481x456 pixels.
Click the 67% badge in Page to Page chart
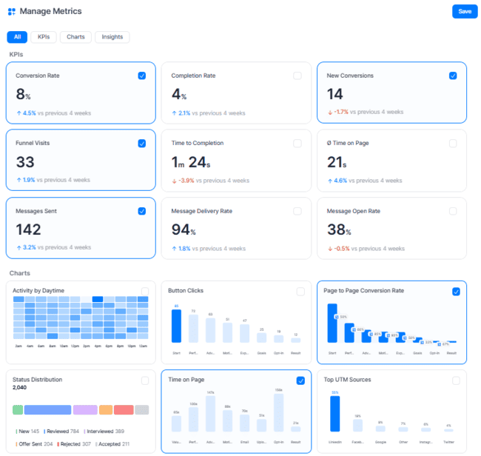pos(443,344)
